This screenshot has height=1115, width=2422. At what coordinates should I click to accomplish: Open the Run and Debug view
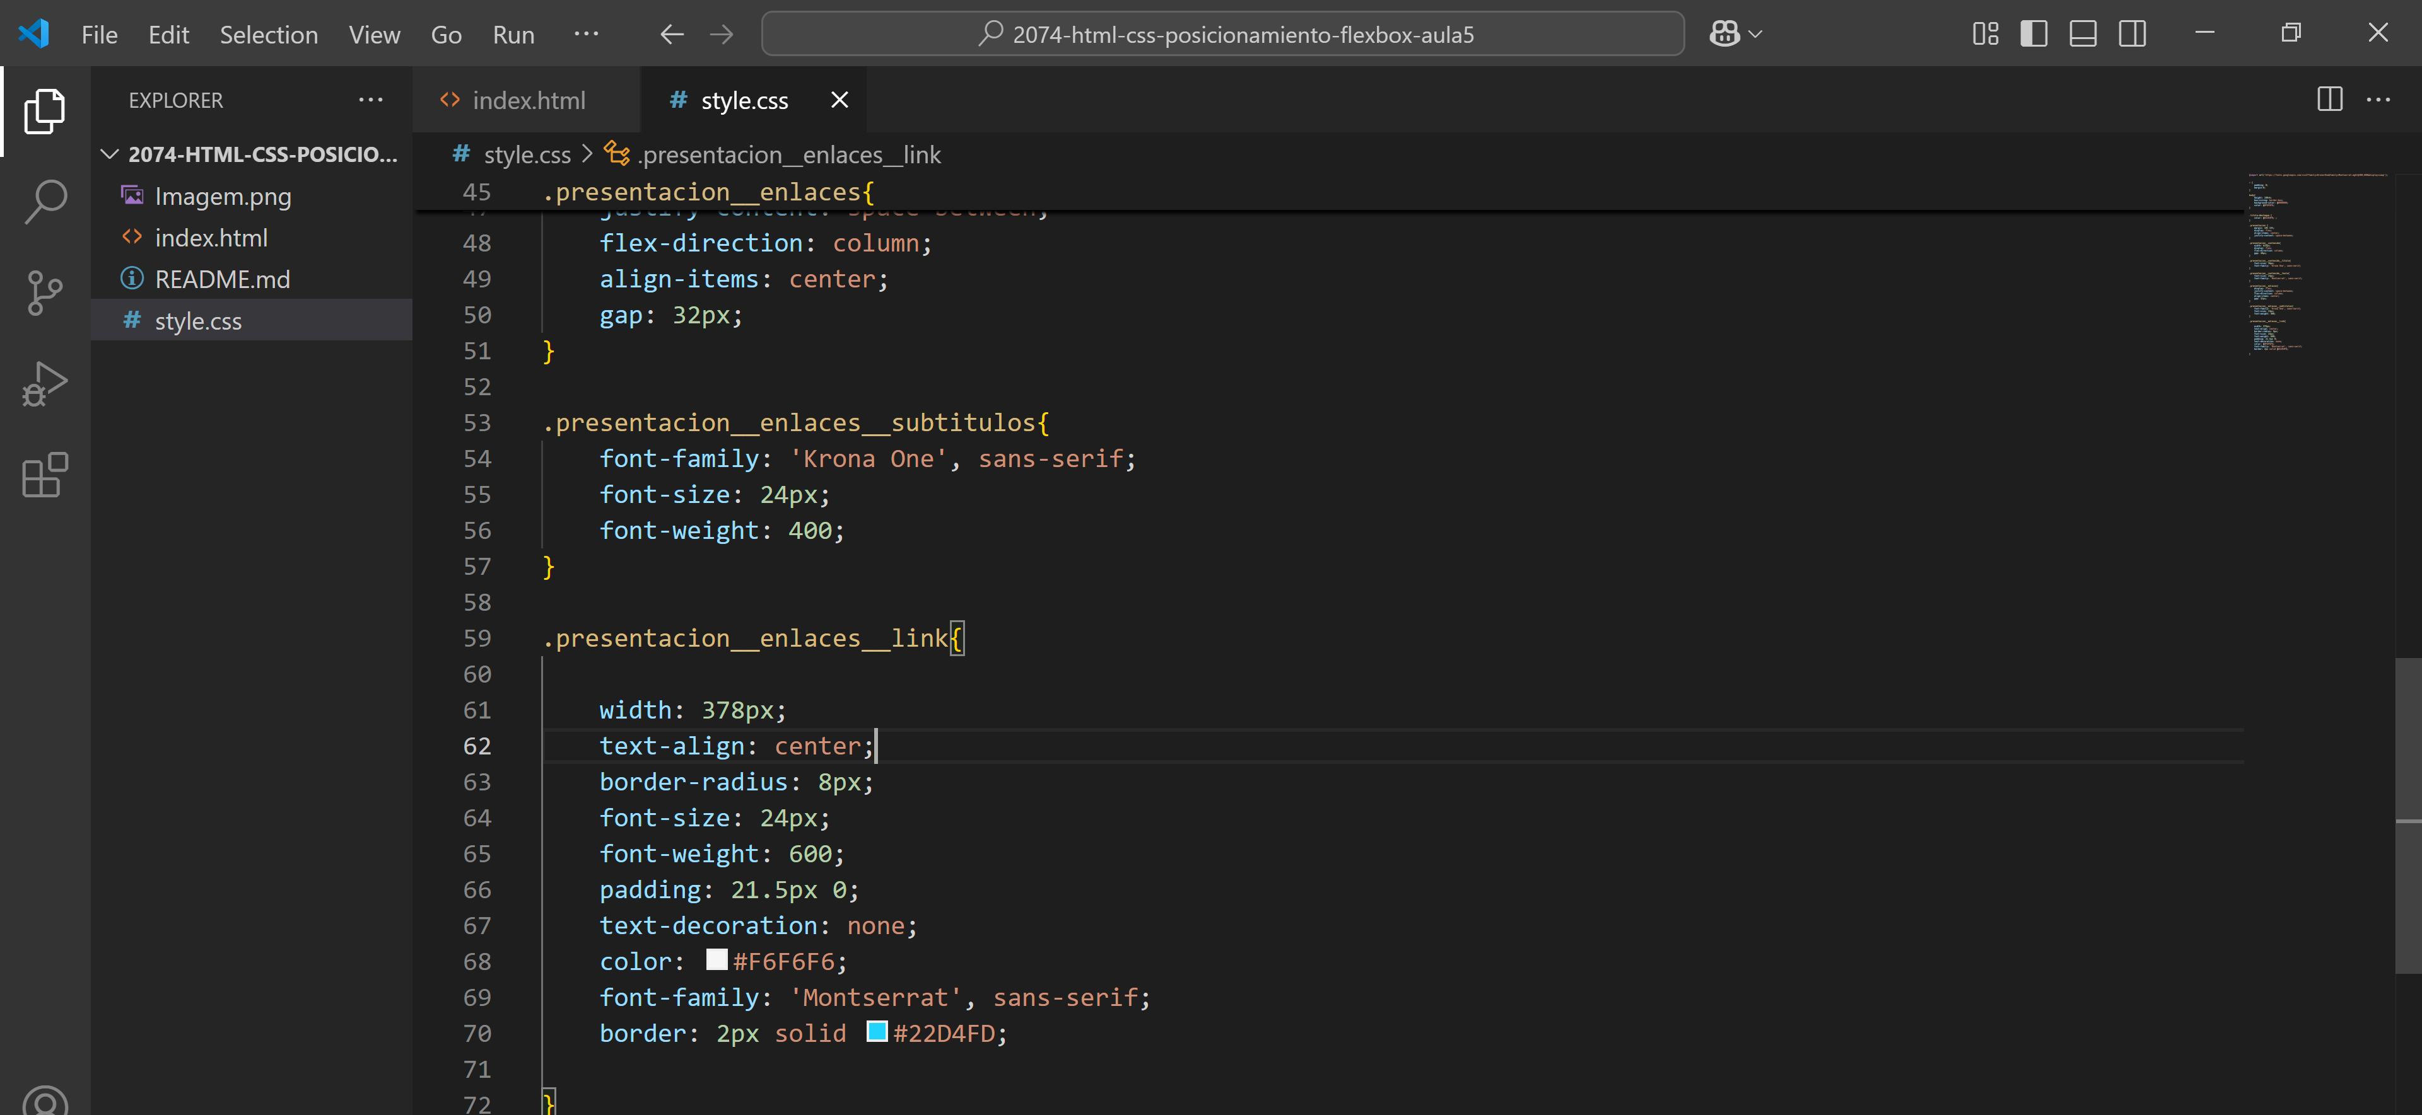click(x=44, y=383)
